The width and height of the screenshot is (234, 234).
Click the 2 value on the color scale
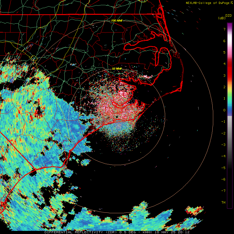(x=224, y=87)
